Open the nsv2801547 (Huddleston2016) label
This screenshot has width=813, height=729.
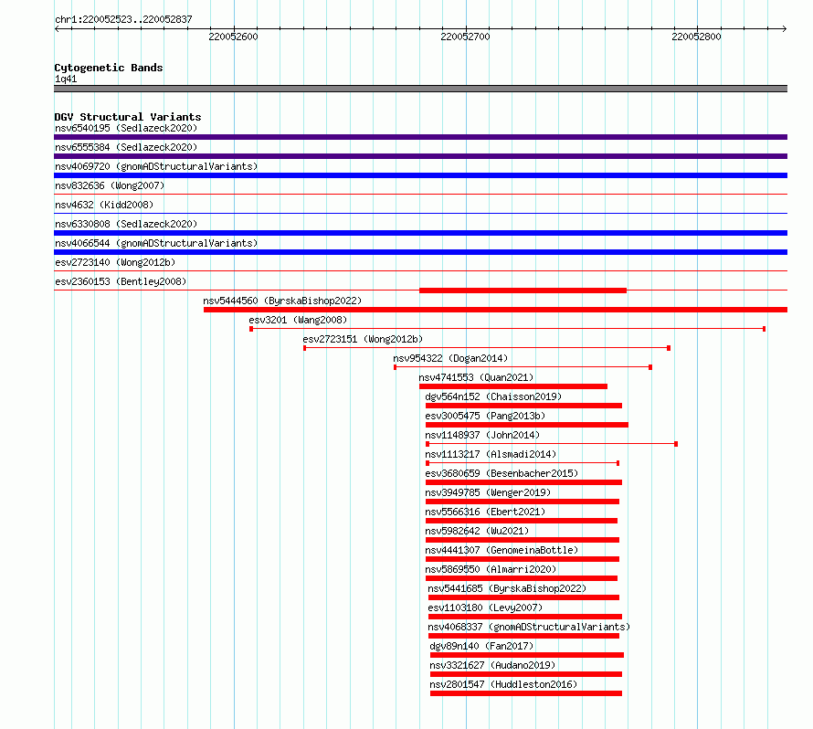pyautogui.click(x=503, y=684)
